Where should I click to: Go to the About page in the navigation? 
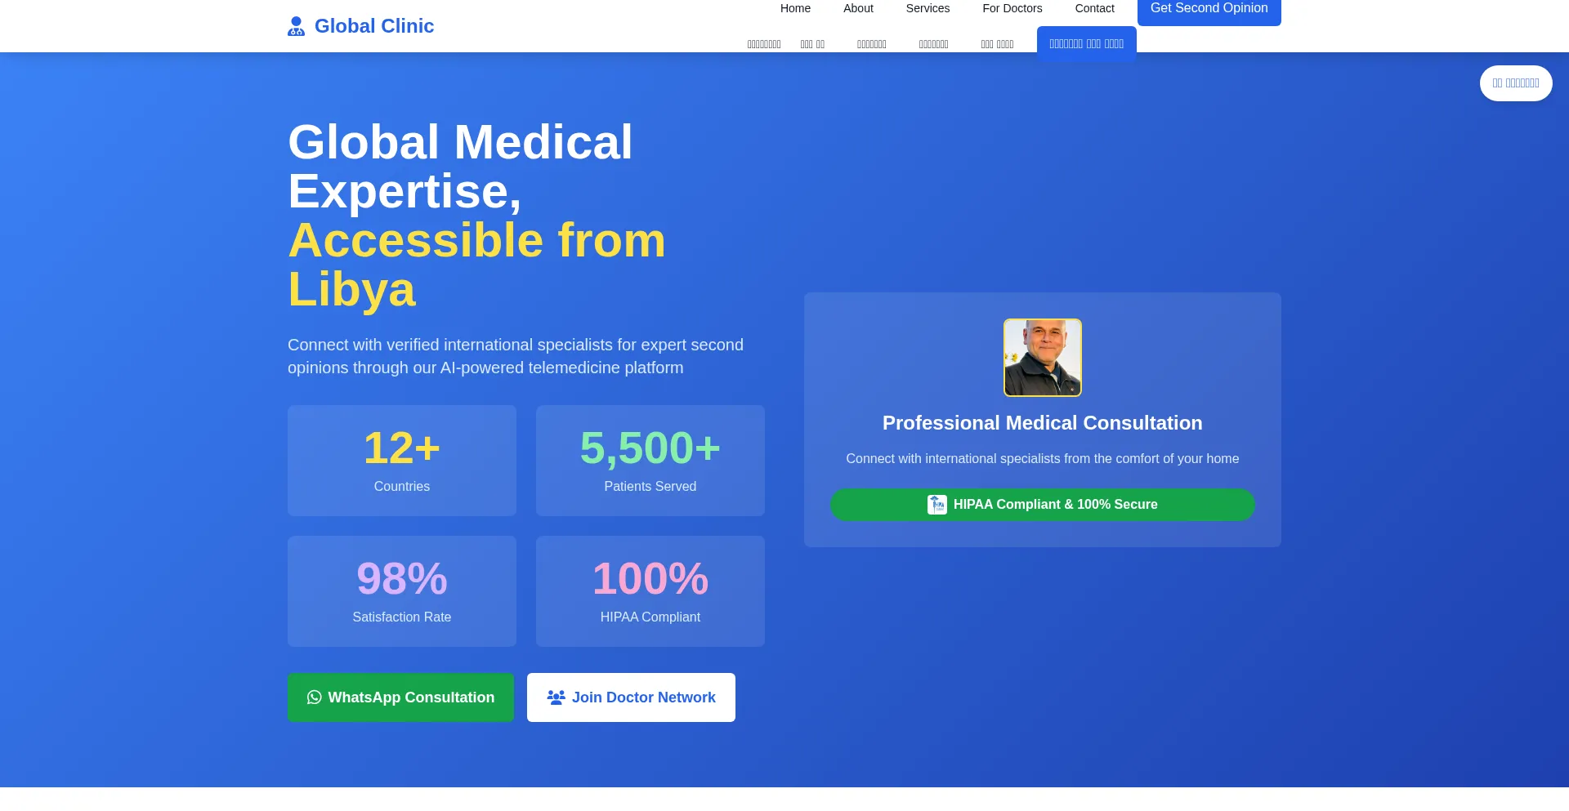pyautogui.click(x=858, y=8)
